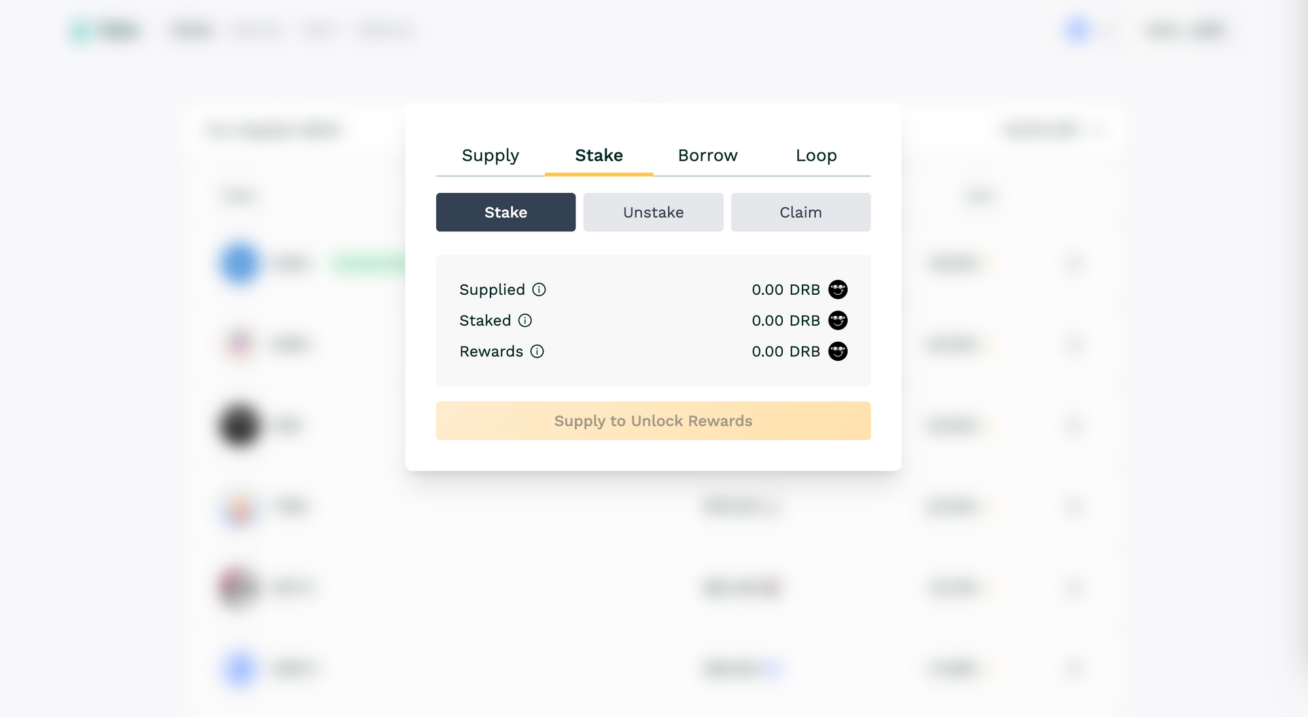Click the info icon next to Staked
This screenshot has width=1308, height=717.
(x=524, y=320)
